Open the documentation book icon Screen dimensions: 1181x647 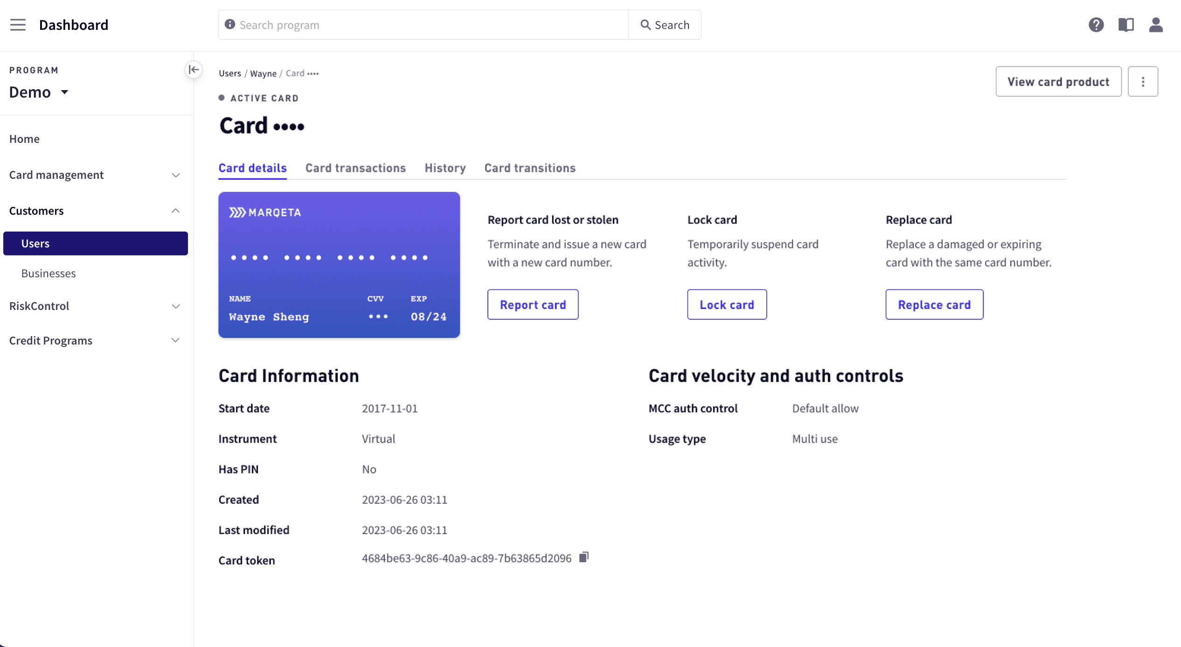[x=1125, y=25]
